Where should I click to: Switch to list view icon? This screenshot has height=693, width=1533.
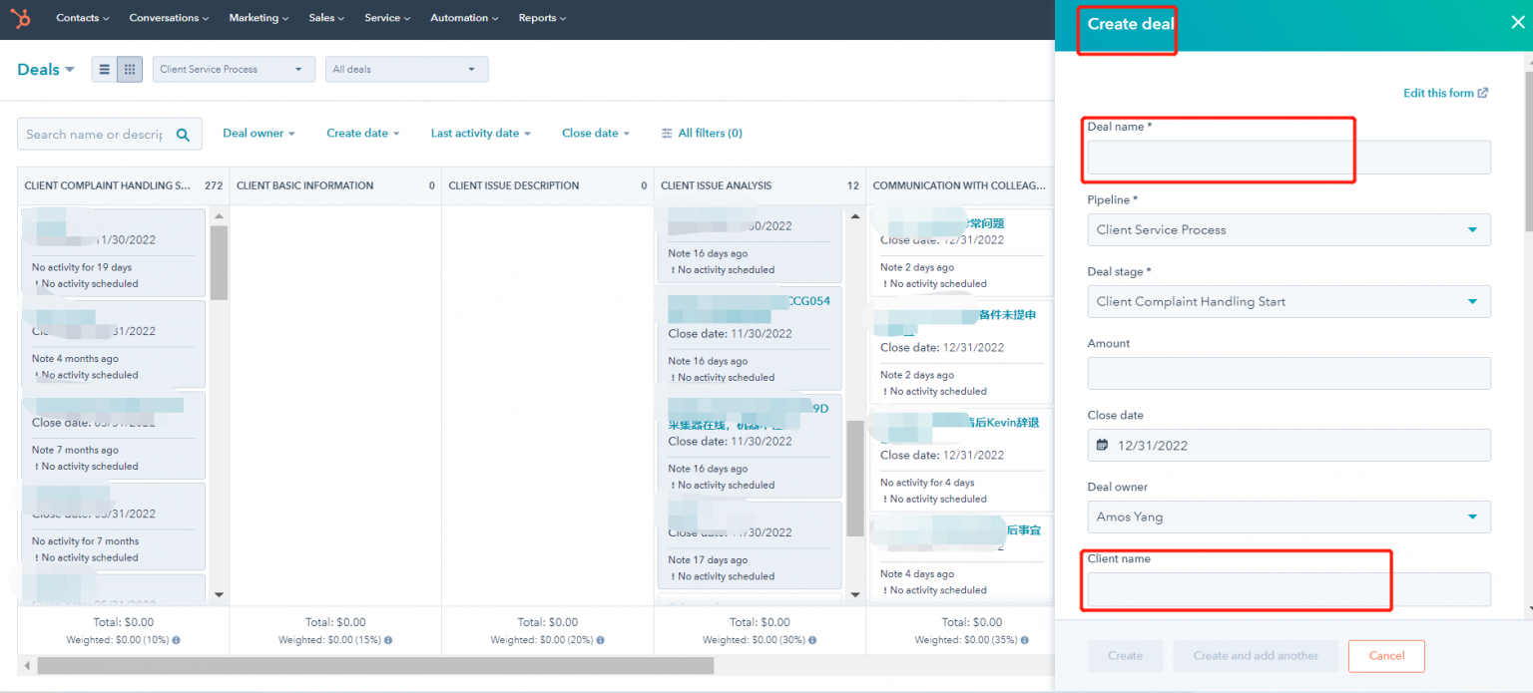click(104, 69)
